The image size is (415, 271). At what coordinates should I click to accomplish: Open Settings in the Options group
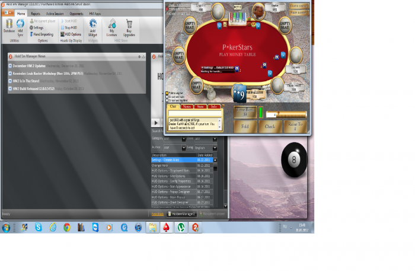click(x=37, y=27)
